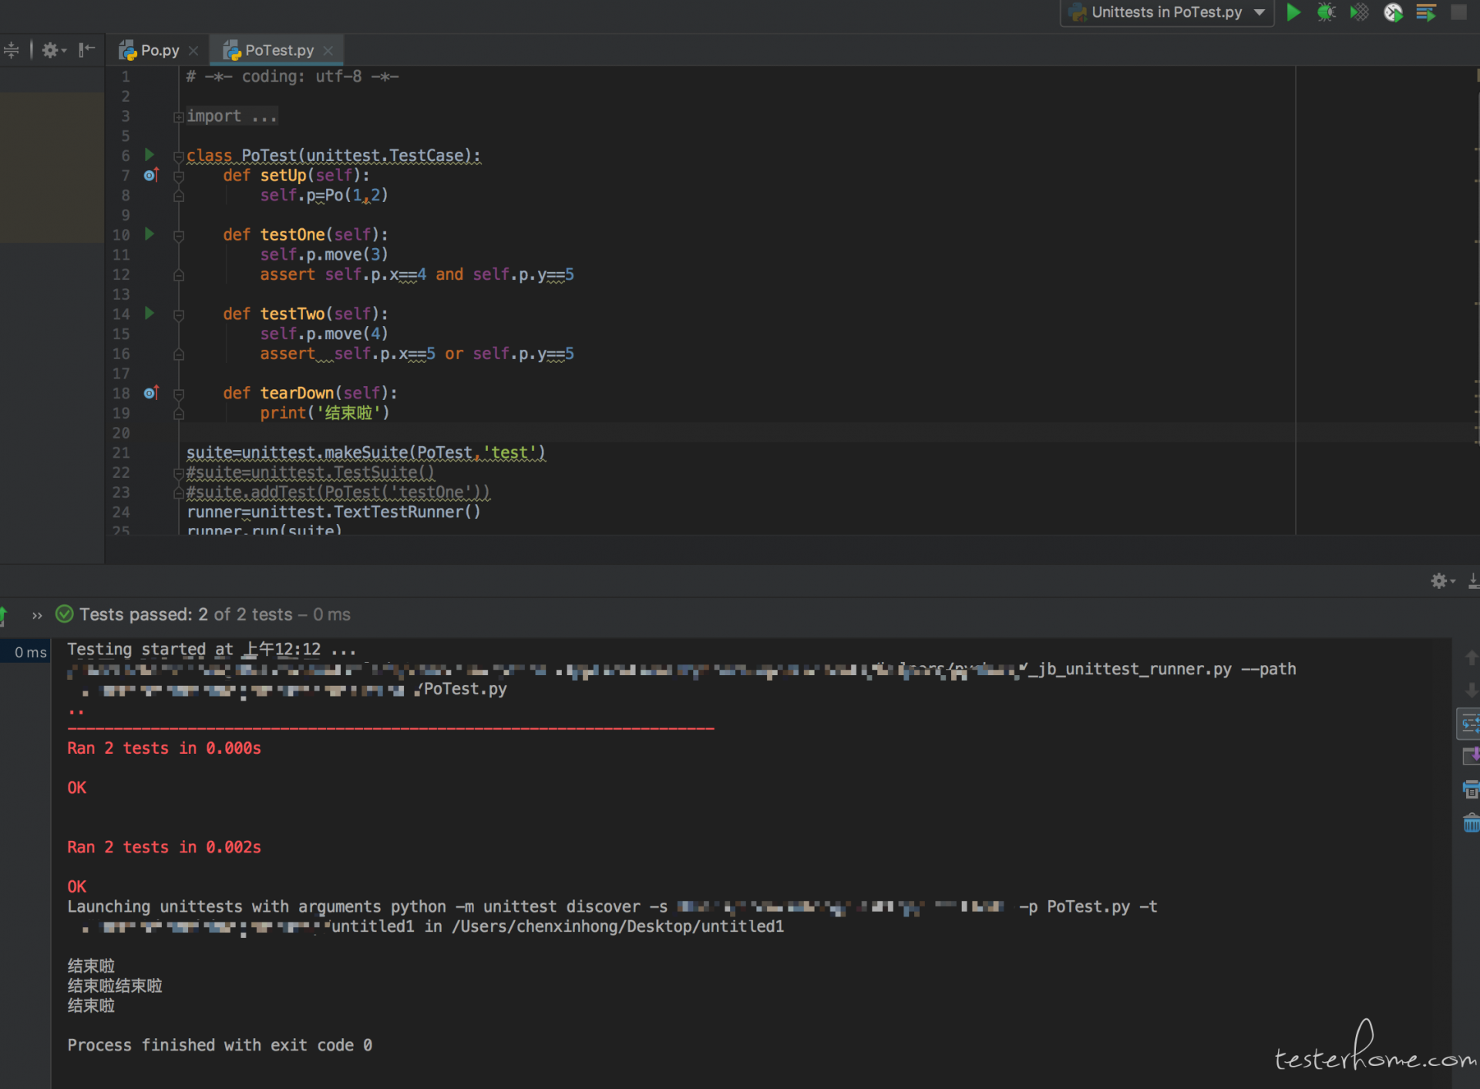Run 'Unittests in PoTest.py' with green arrow
The width and height of the screenshot is (1480, 1089).
(1293, 12)
